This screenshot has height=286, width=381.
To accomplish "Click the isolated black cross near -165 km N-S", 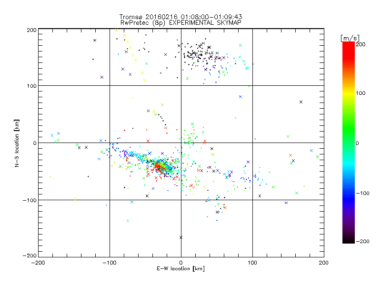I will tap(181, 237).
